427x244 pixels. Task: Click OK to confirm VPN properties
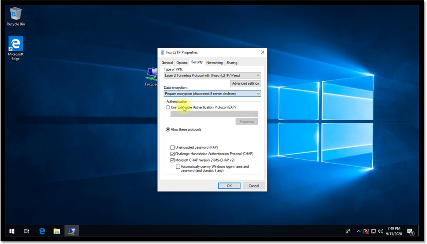click(x=229, y=186)
